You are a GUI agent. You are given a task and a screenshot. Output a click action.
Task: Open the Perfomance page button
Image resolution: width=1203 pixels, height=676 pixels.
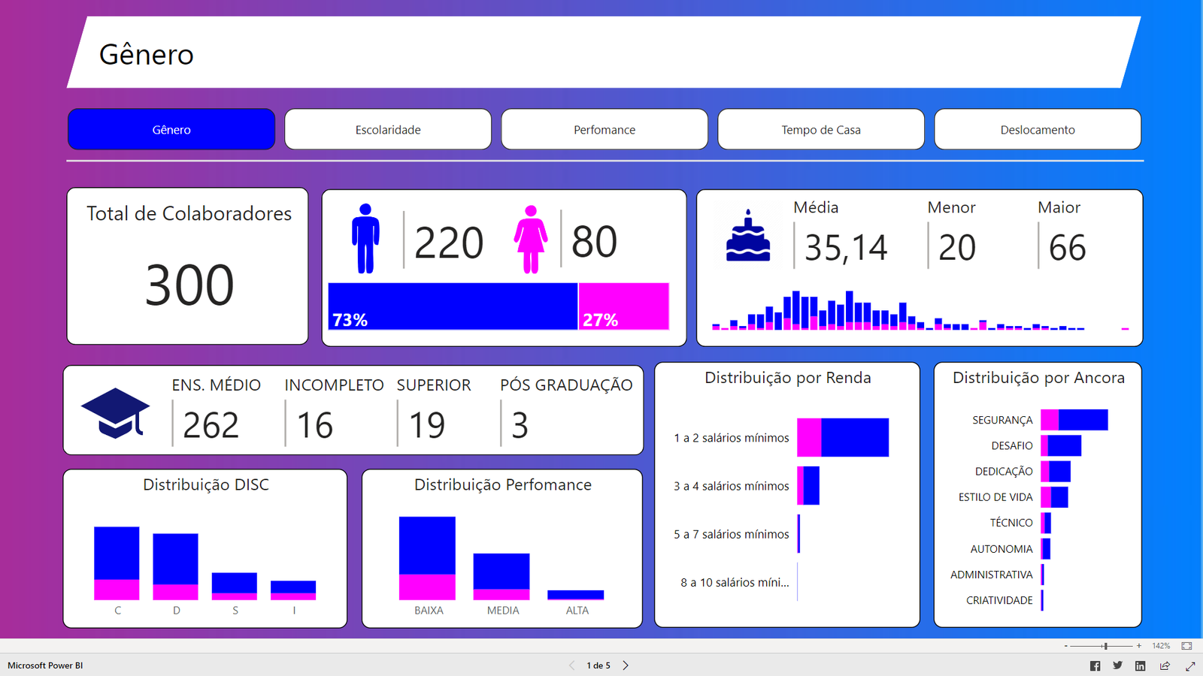(605, 129)
